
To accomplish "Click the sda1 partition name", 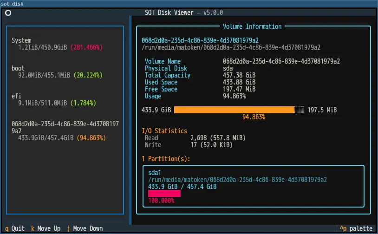I will (x=155, y=173).
